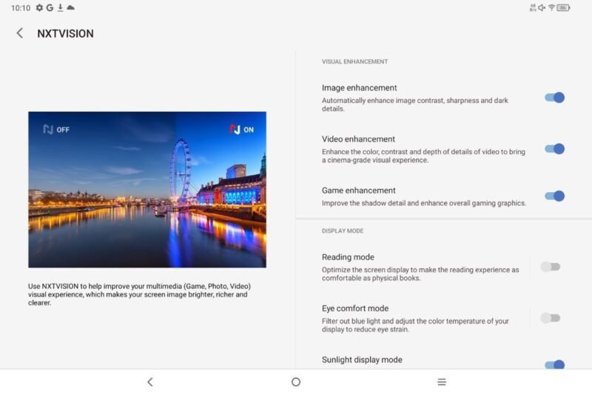Turn on Eye comfort mode toggle
The image size is (592, 395).
click(x=550, y=318)
